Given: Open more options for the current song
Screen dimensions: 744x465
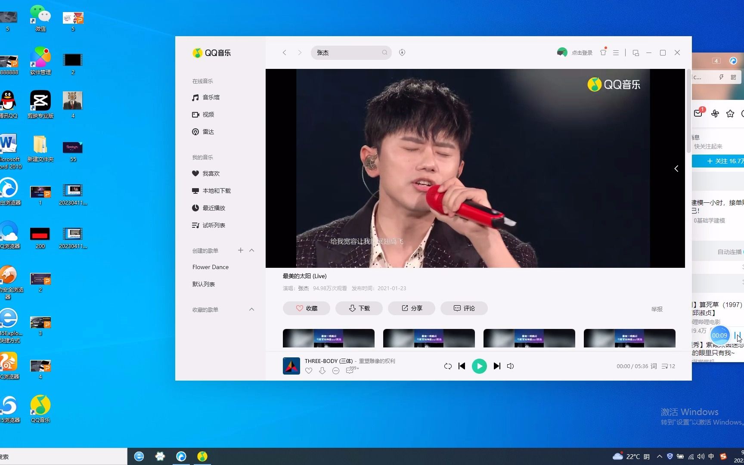Looking at the screenshot, I should pos(336,371).
